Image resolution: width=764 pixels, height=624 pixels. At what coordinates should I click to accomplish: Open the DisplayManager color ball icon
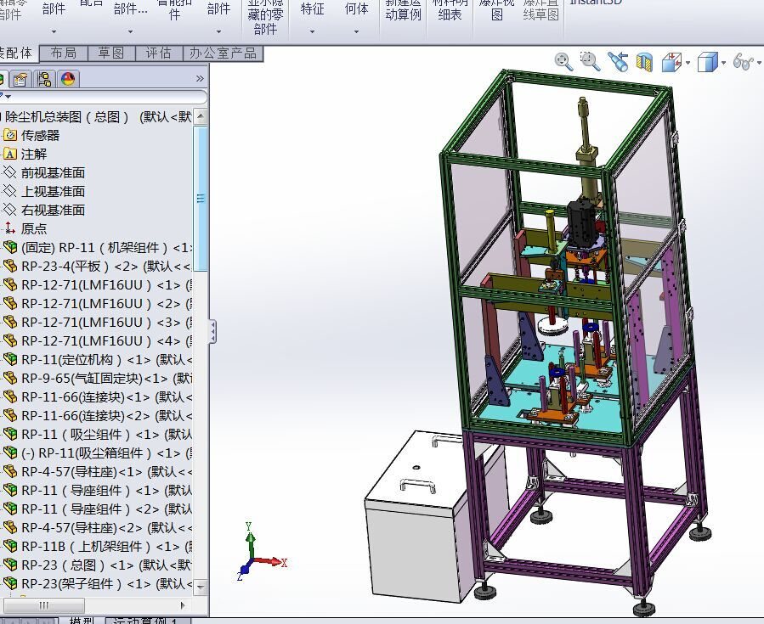68,79
